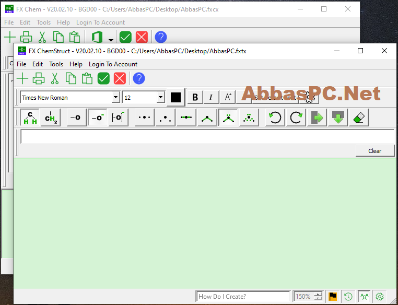This screenshot has width=398, height=305.
Task: Open the Tools menu in FX ChemStruct
Action: click(56, 64)
